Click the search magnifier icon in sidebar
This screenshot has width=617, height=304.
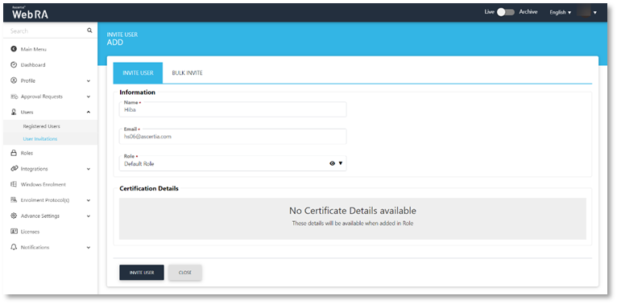point(89,31)
